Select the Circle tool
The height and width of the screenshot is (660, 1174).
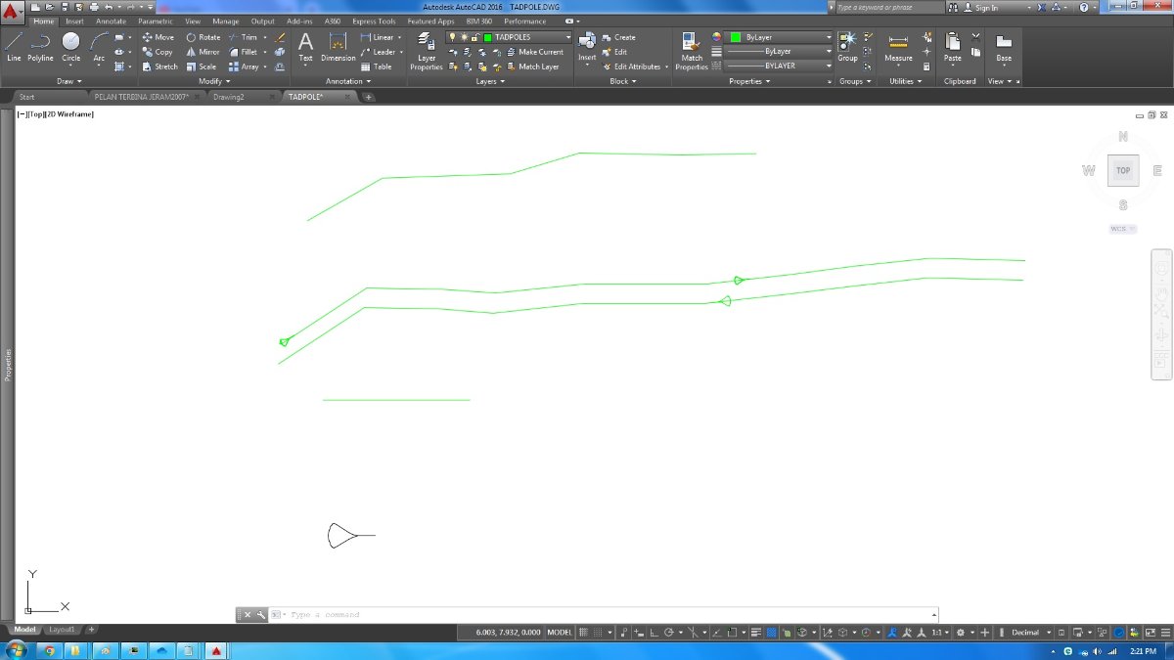(x=71, y=46)
